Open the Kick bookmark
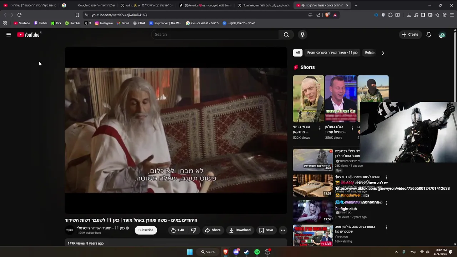Image resolution: width=457 pixels, height=257 pixels. (x=56, y=23)
